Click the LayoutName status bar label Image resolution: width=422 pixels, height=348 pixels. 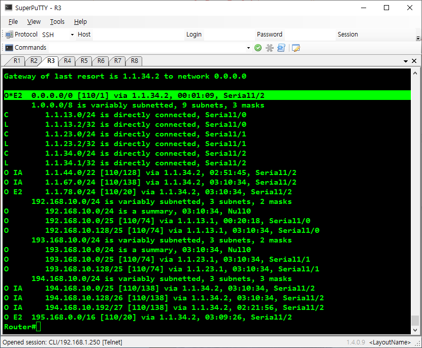389,342
